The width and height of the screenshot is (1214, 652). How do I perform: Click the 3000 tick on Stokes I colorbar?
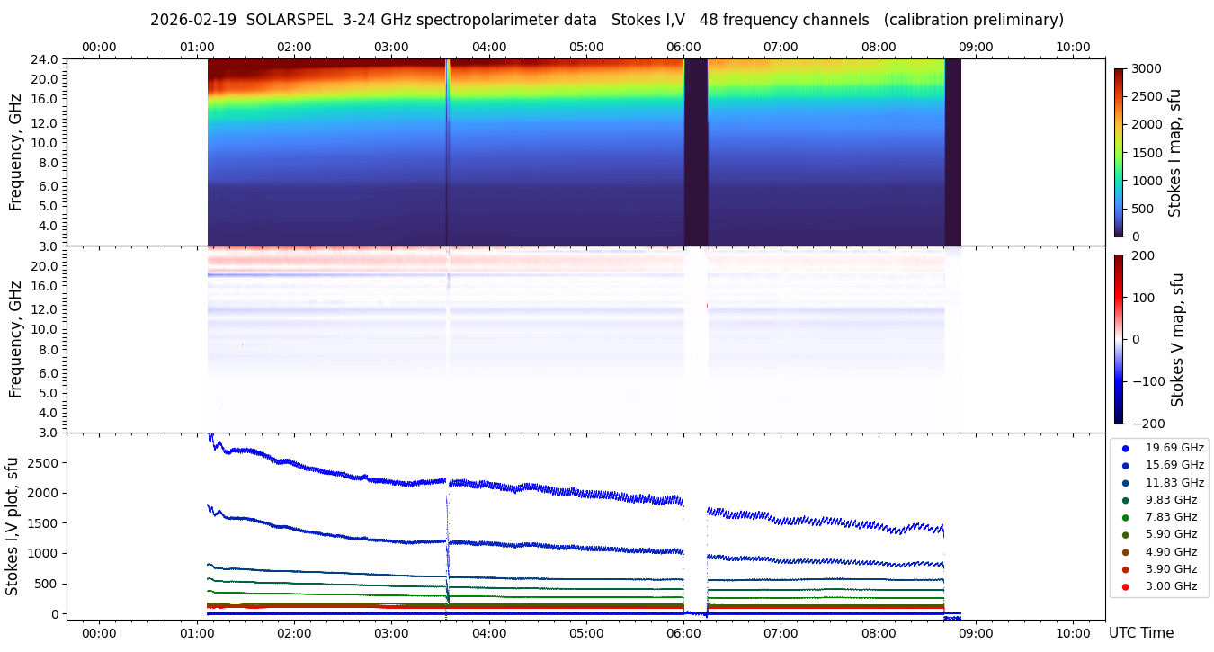[x=1147, y=68]
